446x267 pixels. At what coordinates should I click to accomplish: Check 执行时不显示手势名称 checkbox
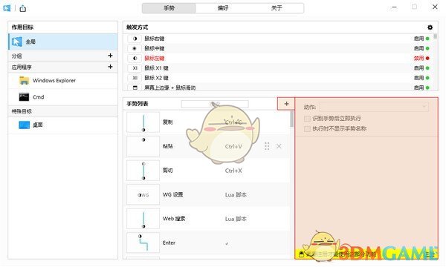(x=307, y=129)
